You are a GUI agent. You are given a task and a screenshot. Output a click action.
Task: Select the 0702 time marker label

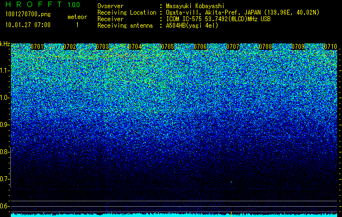[70, 47]
